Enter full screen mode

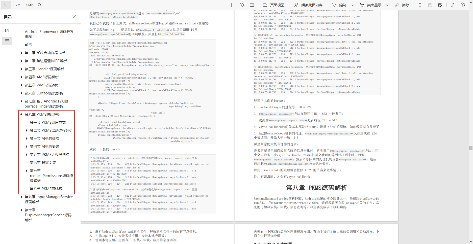453,5
